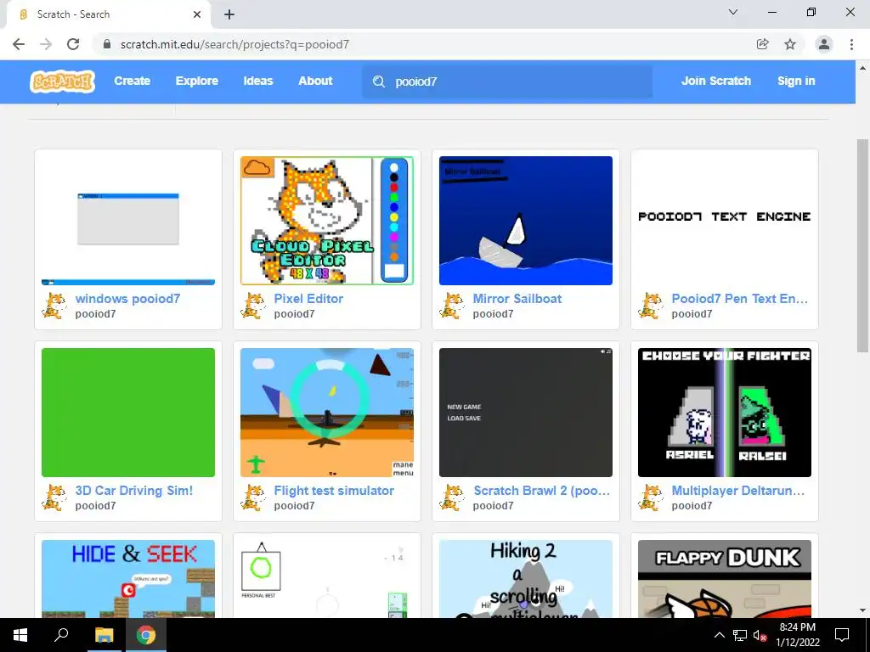Click the Choose Your Fighter thumbnail
The height and width of the screenshot is (652, 870).
click(725, 413)
